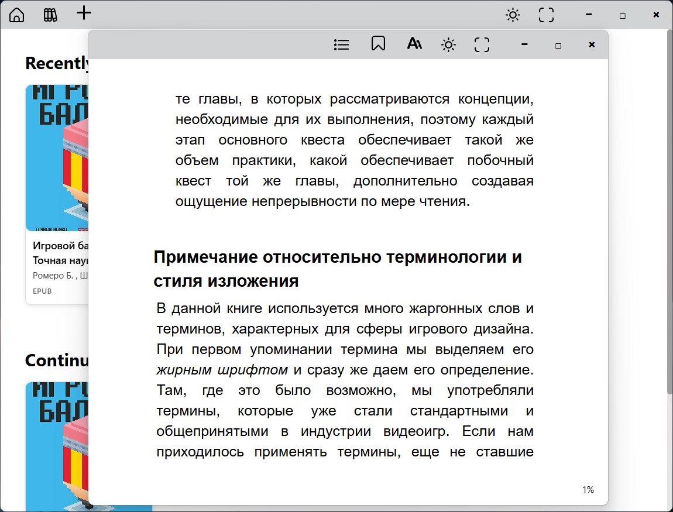
Task: Click the book title Игровой баланс
Action: pos(60,245)
